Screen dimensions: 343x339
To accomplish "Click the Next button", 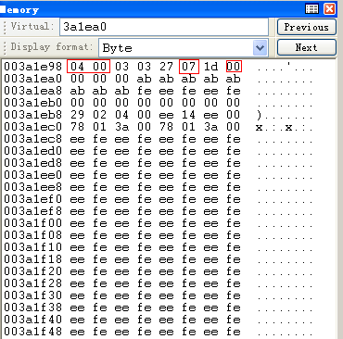I will (307, 47).
